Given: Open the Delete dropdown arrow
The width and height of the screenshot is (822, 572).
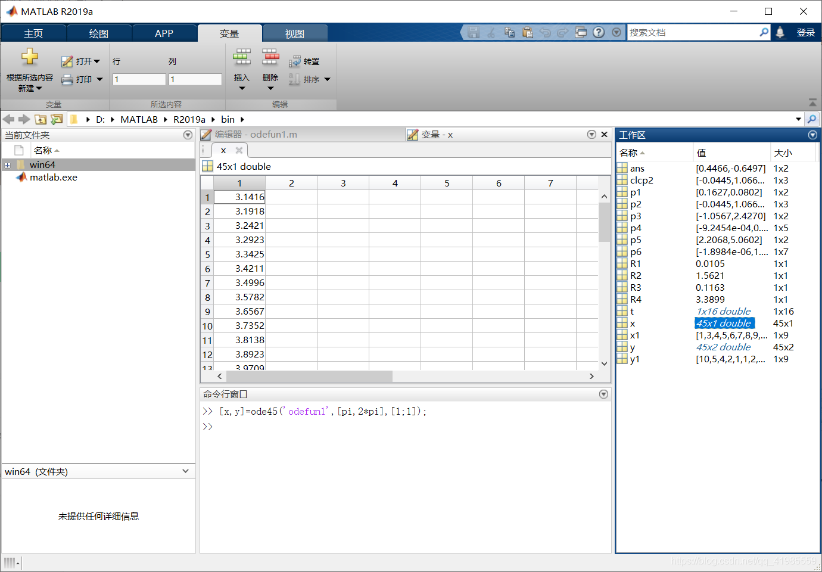Looking at the screenshot, I should [270, 88].
